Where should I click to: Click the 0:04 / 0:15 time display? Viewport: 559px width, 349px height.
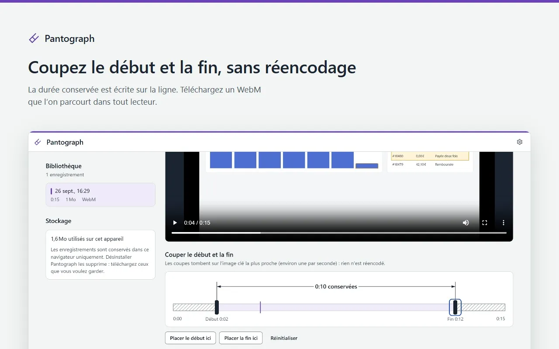(x=197, y=222)
